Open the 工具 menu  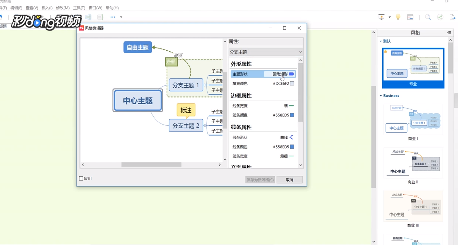[x=80, y=8]
